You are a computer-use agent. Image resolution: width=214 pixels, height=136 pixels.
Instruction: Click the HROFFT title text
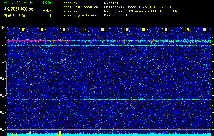coord(21,3)
